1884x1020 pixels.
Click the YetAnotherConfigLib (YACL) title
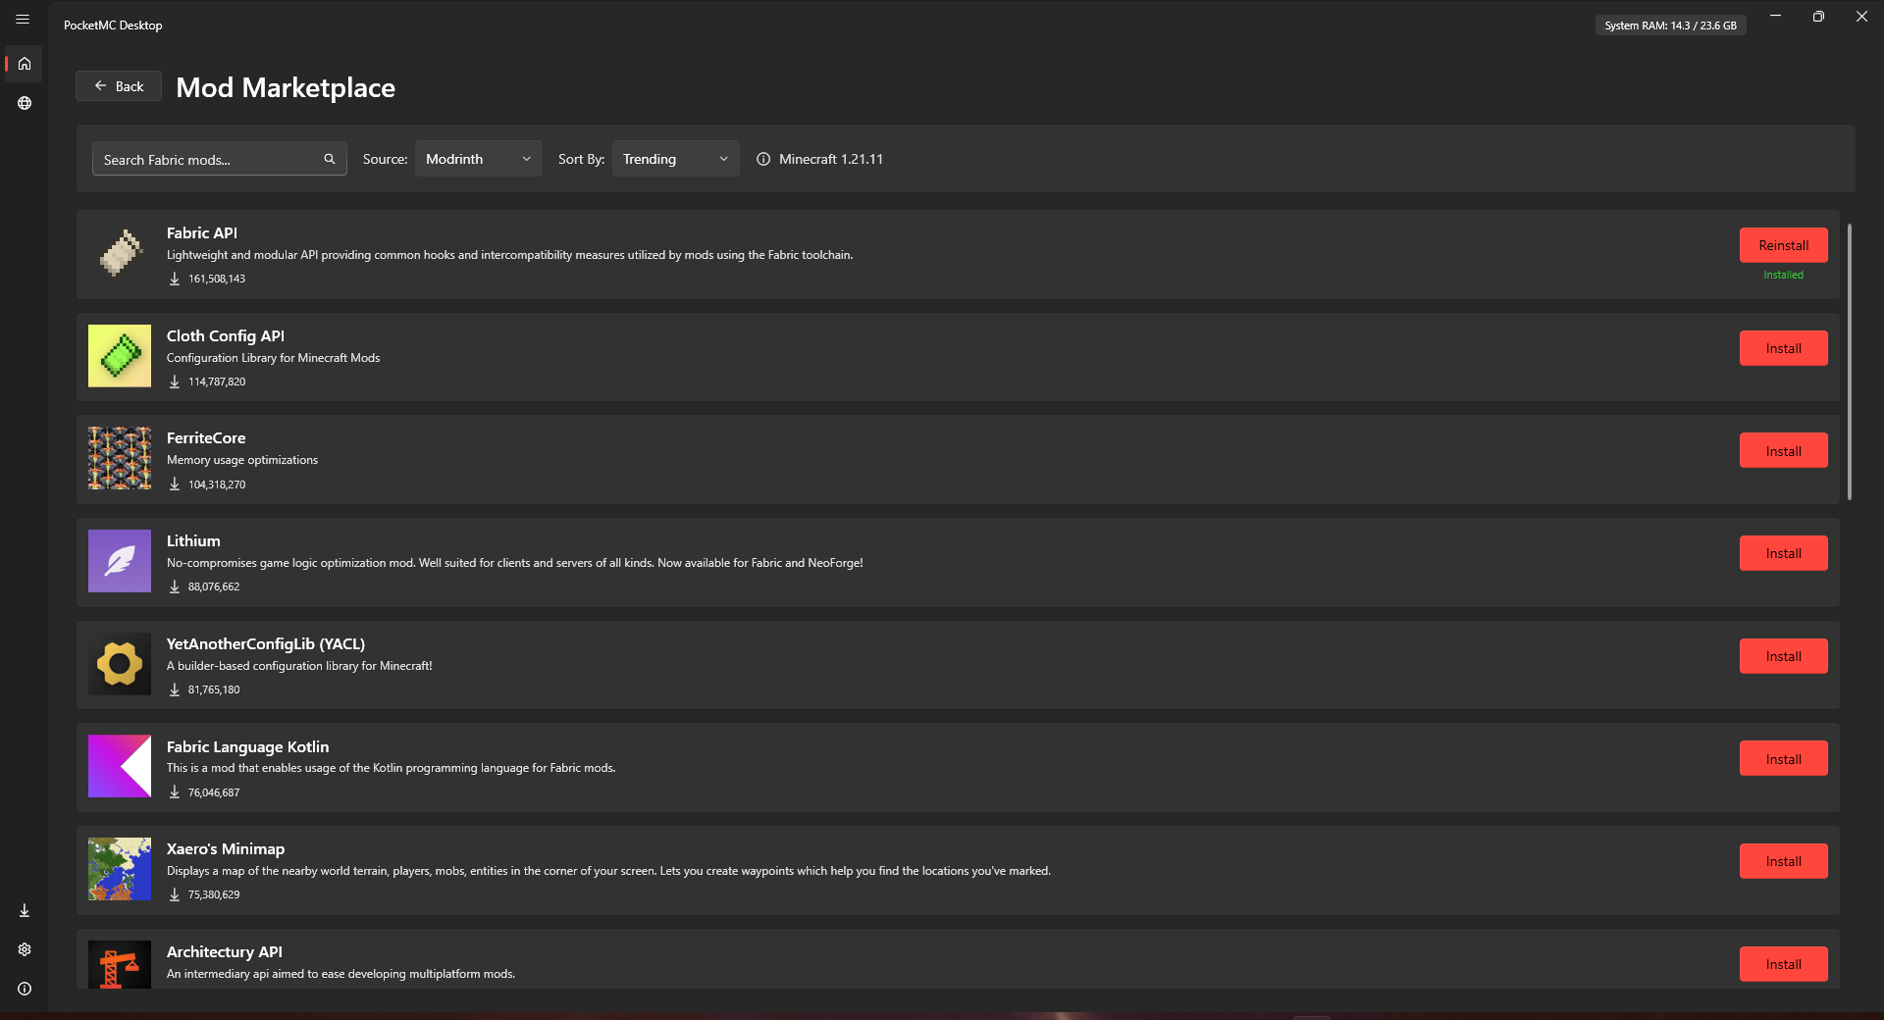coord(266,643)
